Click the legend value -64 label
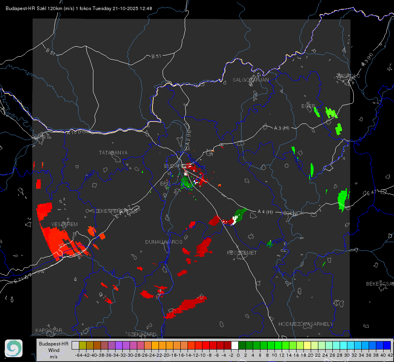 pos(78,355)
